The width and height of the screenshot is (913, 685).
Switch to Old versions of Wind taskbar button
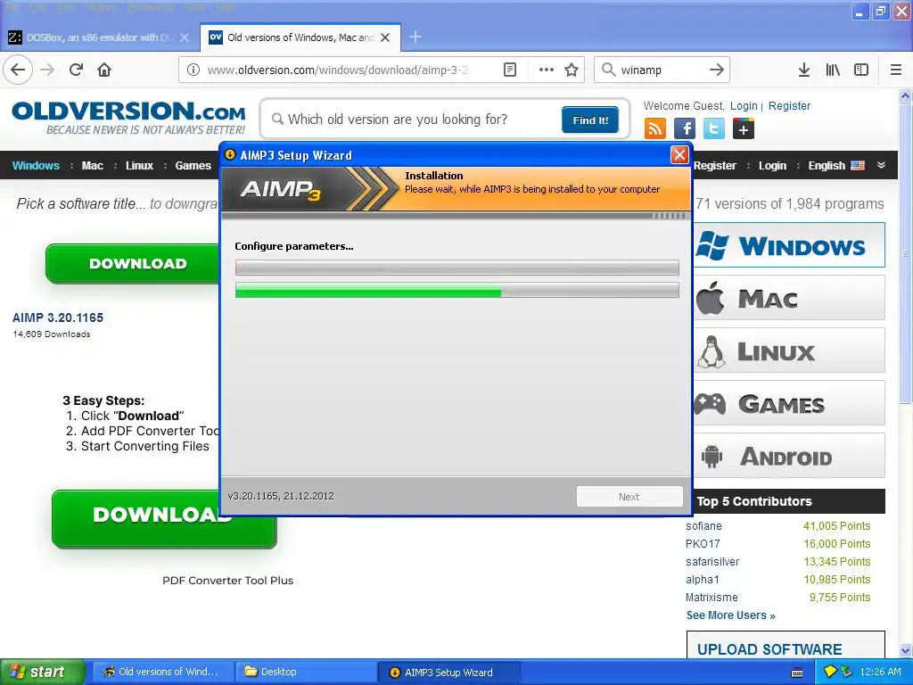coord(163,672)
